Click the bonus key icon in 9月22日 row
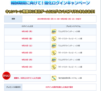The height and width of the screenshot is (91, 101). tap(54, 53)
